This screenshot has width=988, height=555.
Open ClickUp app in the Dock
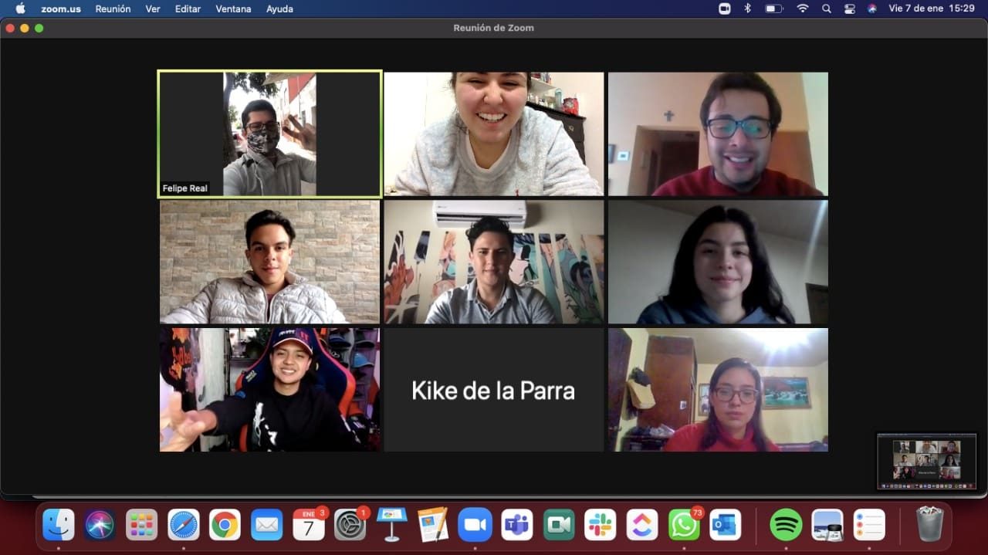point(641,525)
